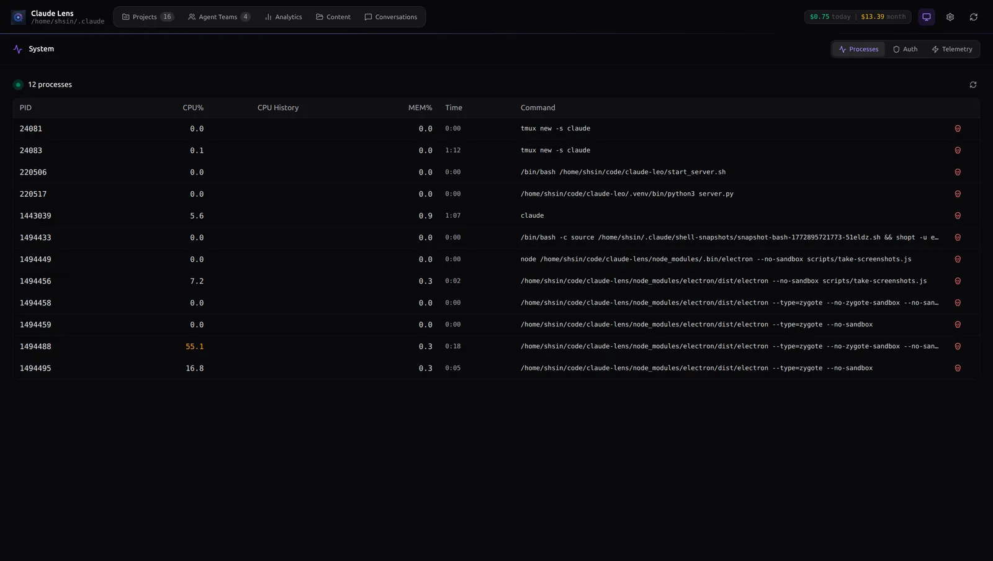Click kill icon for PID 1494495
This screenshot has height=561, width=993.
coord(957,369)
